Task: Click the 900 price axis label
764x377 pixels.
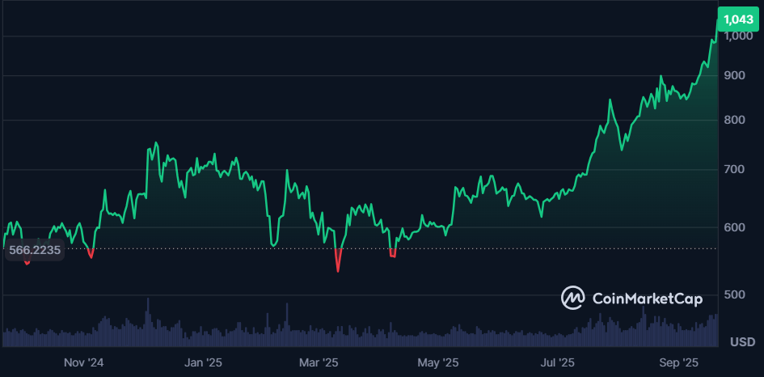Action: (x=734, y=75)
